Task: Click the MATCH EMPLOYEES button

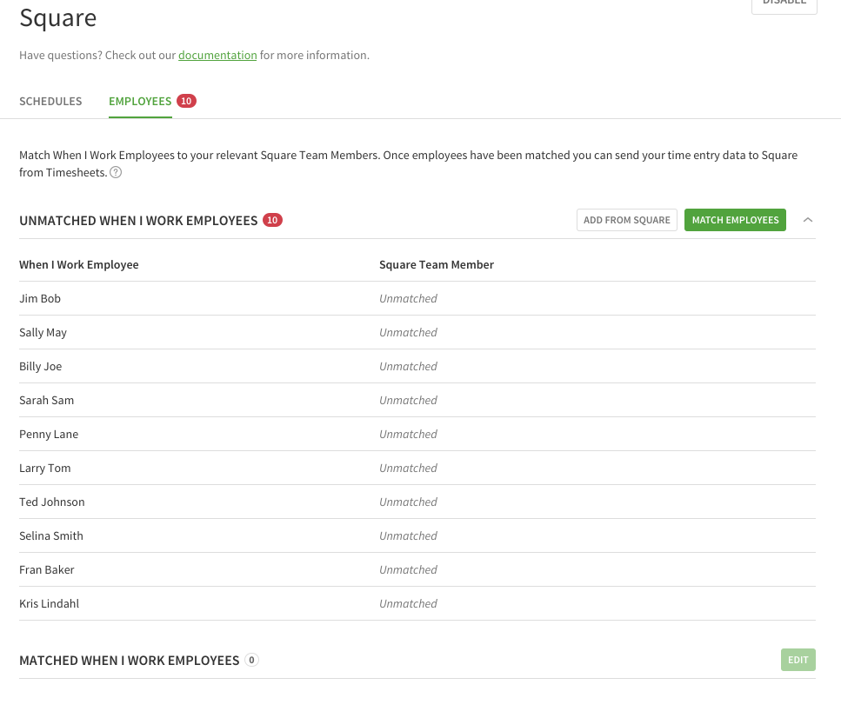Action: tap(735, 220)
